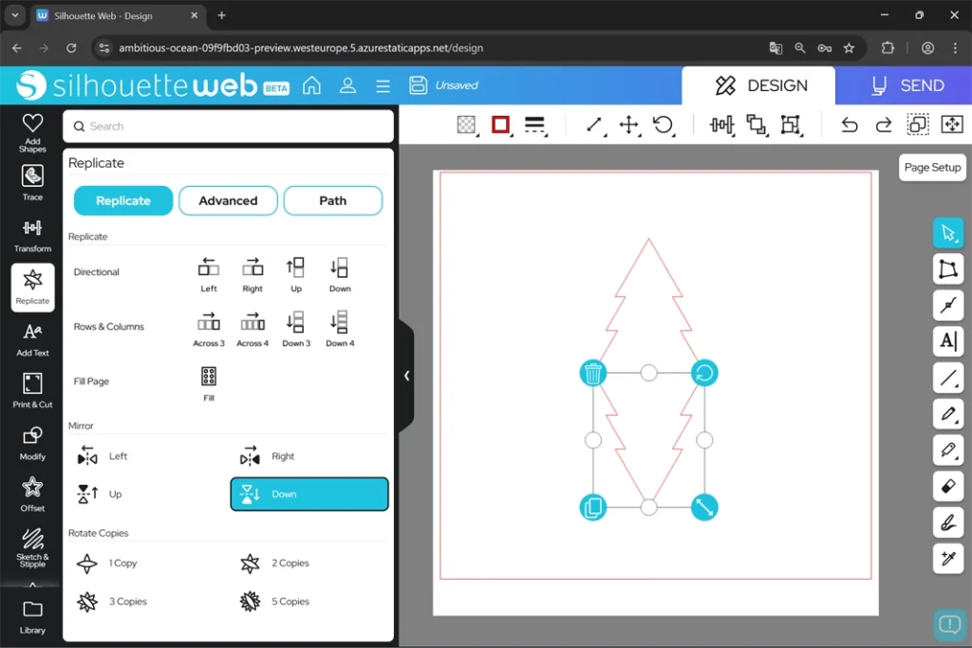Click the trash handle on selected shape
Screen dimensions: 972x648
coord(593,373)
